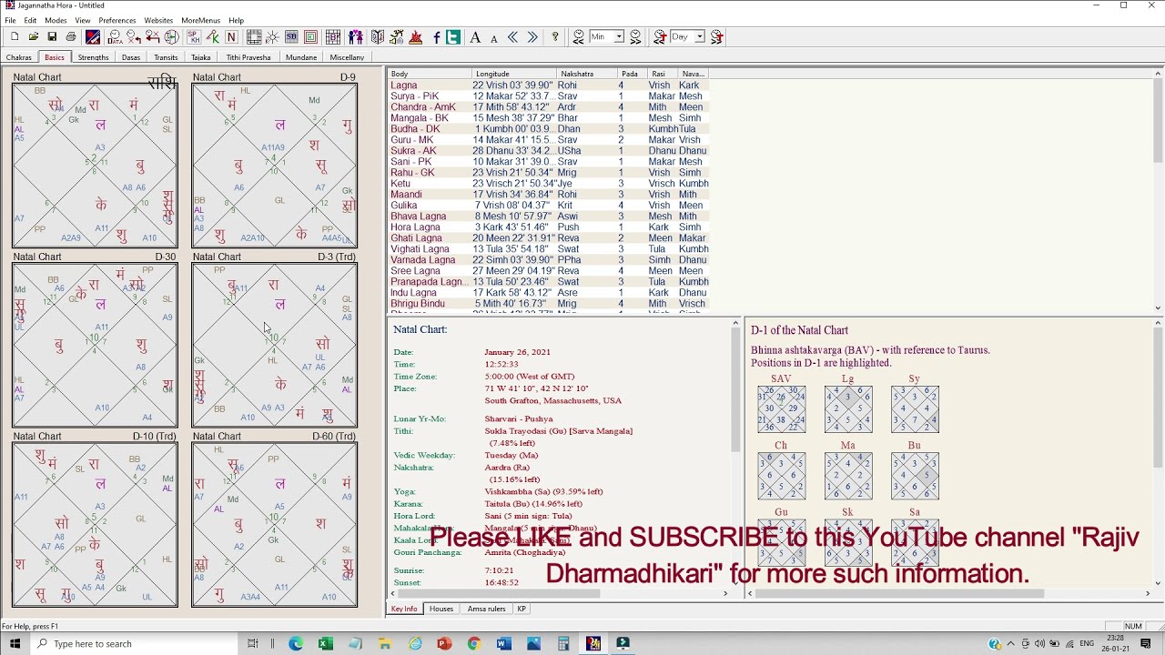
Task: Open the Modes menu
Action: [56, 20]
